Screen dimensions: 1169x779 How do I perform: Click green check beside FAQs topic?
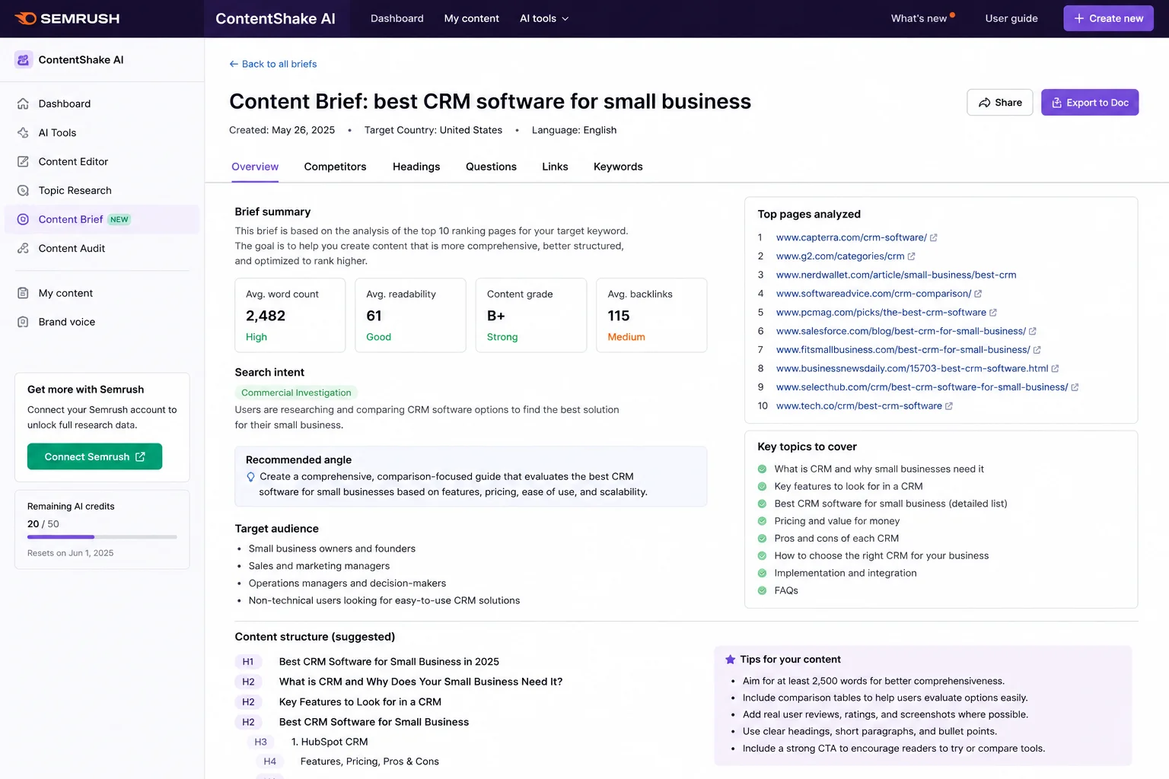point(762,590)
